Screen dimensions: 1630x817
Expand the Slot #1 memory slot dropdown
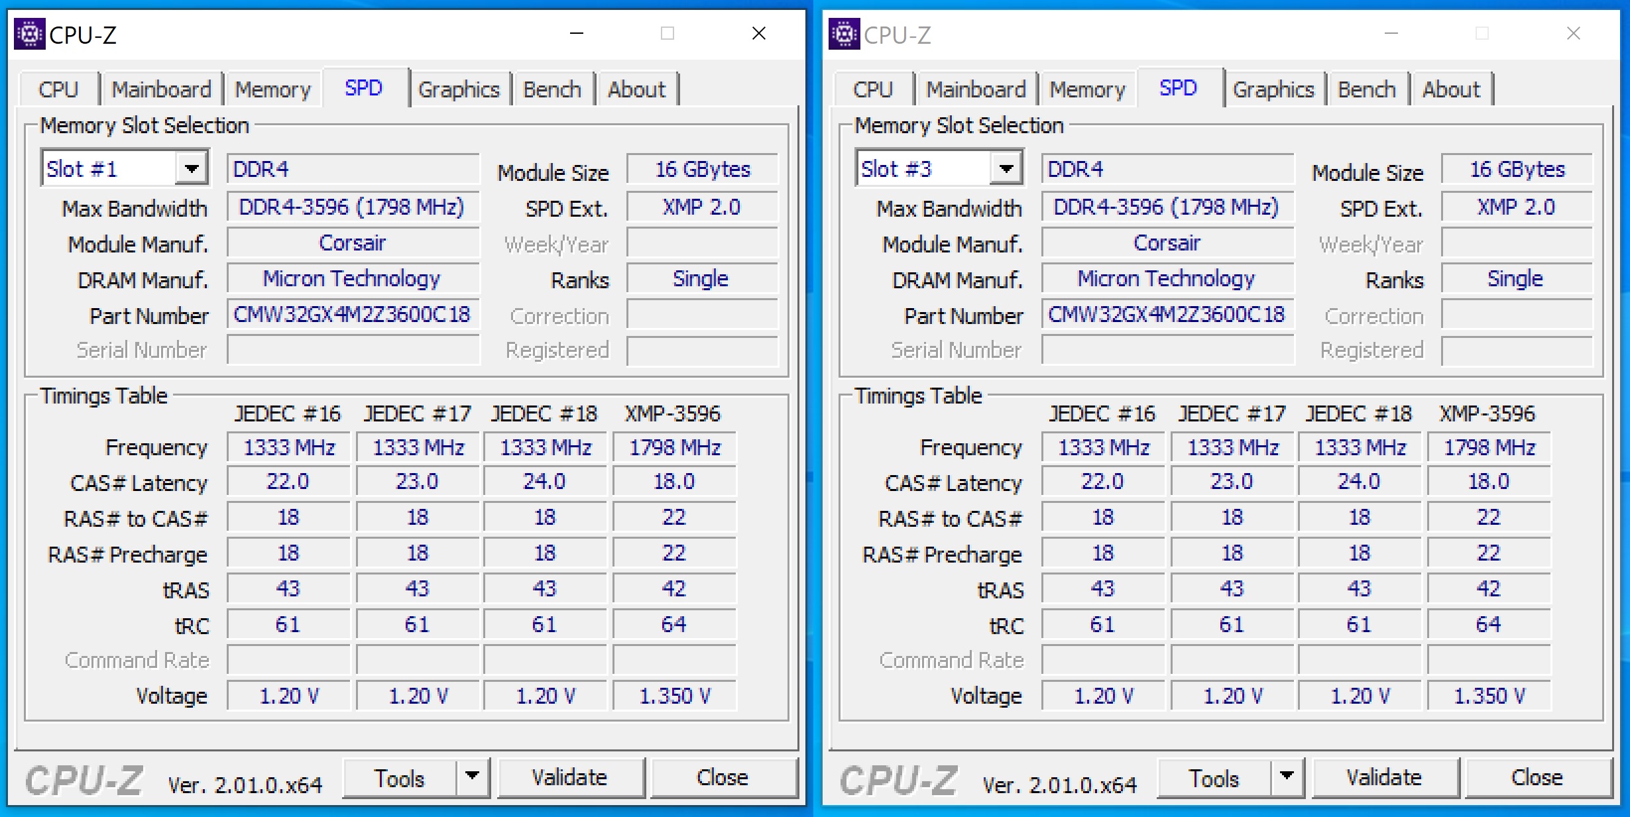[x=192, y=169]
